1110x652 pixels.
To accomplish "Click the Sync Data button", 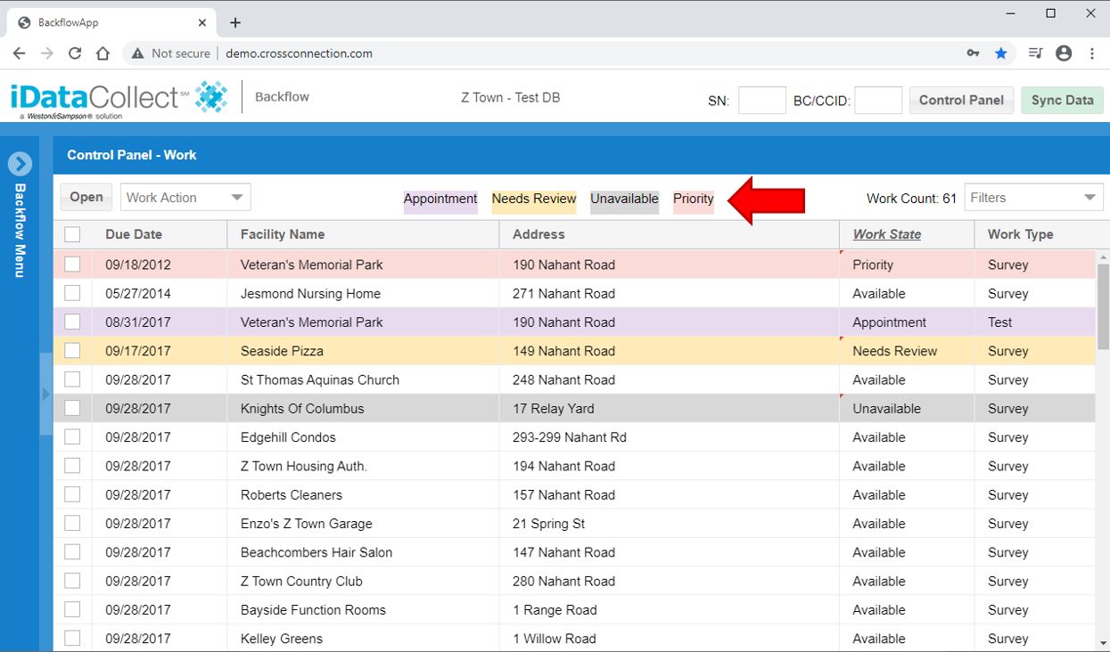I will (1062, 100).
